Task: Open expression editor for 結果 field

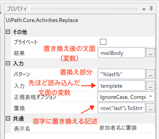Action: (150, 53)
